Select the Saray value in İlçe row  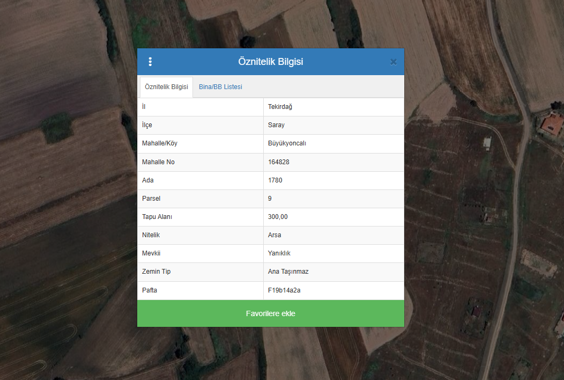[x=276, y=125]
